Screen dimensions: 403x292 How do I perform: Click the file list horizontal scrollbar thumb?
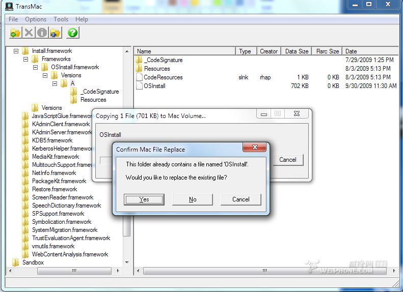tap(265, 271)
